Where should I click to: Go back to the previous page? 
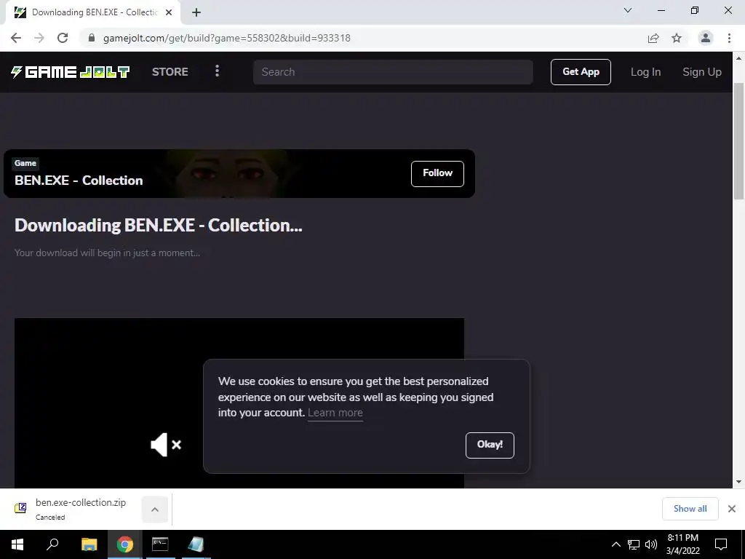(16, 38)
